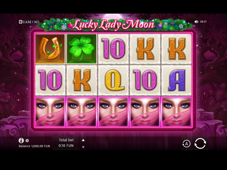Screen dimensions: 227x170
Task: Open the settings gear icon
Action: [x=27, y=141]
